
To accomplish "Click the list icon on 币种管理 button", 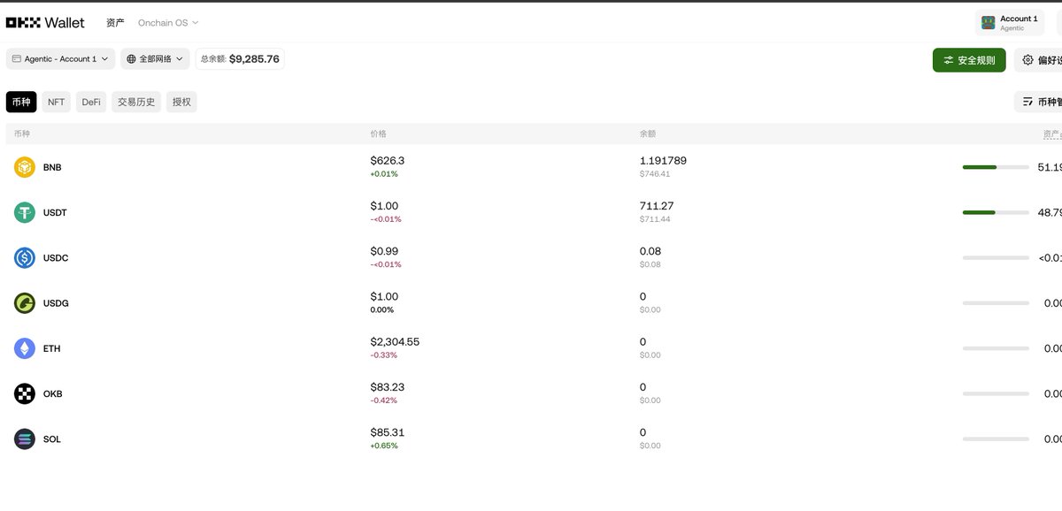I will pyautogui.click(x=1027, y=103).
